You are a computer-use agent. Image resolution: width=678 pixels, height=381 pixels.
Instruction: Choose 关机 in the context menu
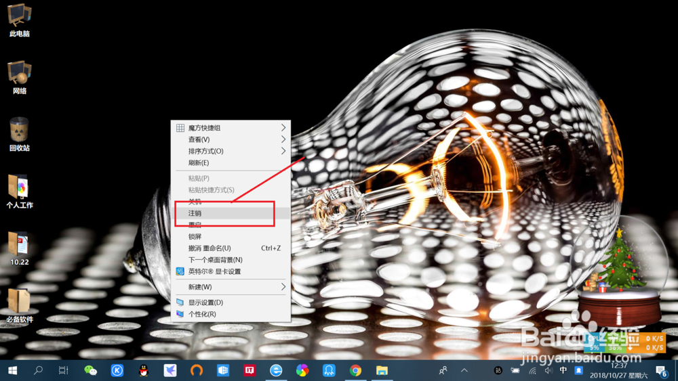click(x=231, y=202)
